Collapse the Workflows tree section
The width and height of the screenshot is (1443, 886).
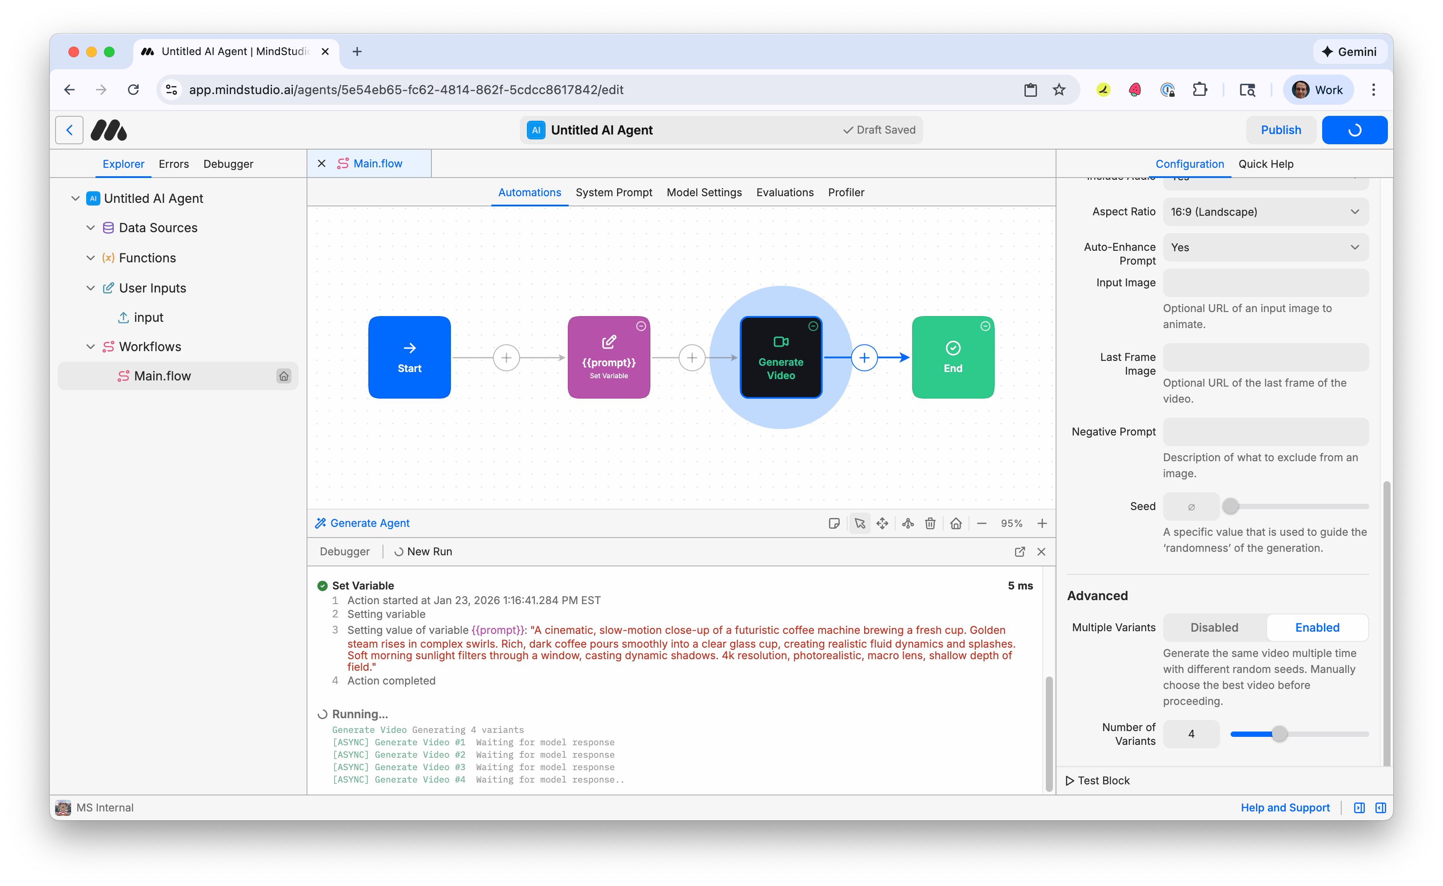point(91,346)
